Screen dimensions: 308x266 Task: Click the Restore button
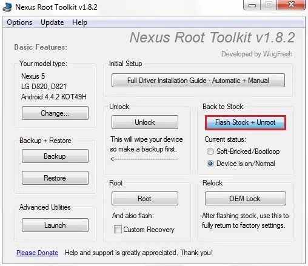click(x=55, y=178)
